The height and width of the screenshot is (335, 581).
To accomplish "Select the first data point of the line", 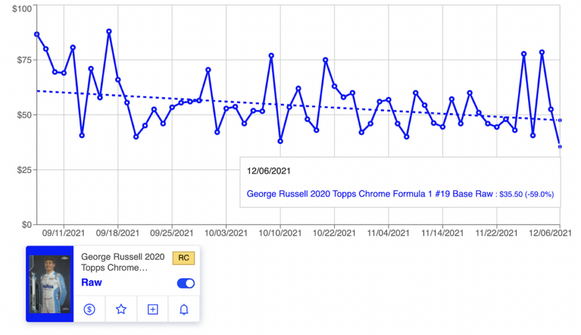I will pyautogui.click(x=37, y=35).
